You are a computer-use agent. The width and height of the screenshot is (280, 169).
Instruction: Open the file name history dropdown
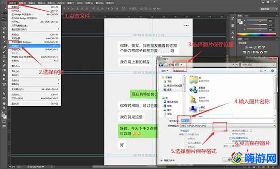pos(274,121)
